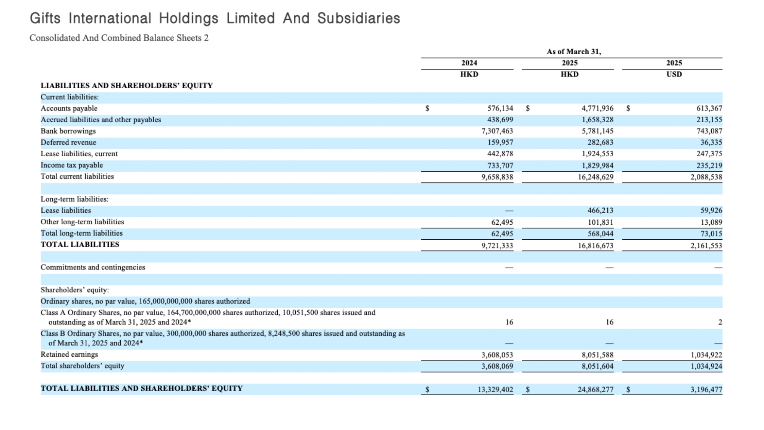This screenshot has width=764, height=430.
Task: Select heading LIABILITIES AND SHAREHOLDERS' EQUITY
Action: (127, 86)
